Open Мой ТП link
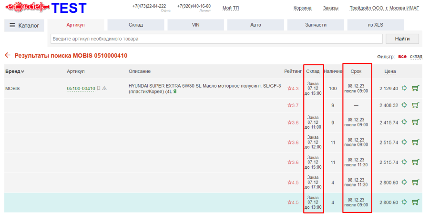 (231, 8)
